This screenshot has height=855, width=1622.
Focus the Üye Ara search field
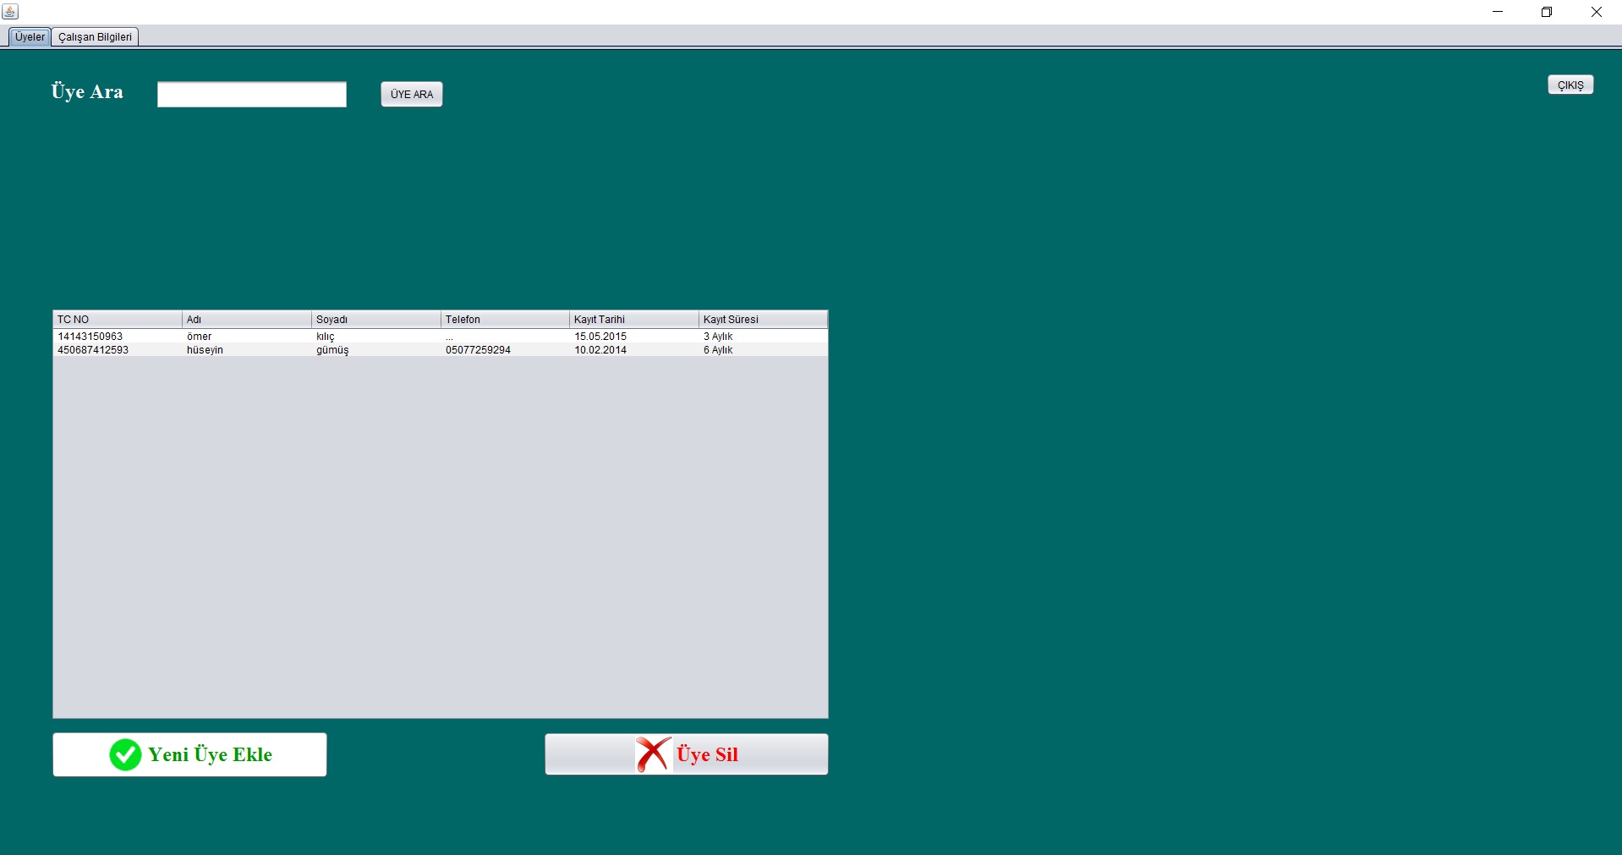[251, 95]
